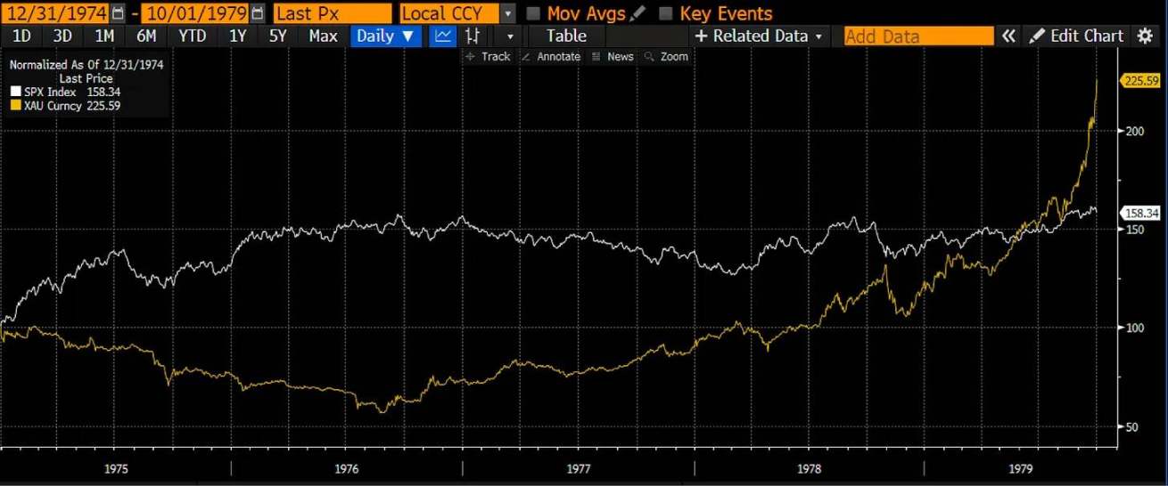This screenshot has width=1168, height=486.
Task: Activate the Annotate tool
Action: point(551,56)
